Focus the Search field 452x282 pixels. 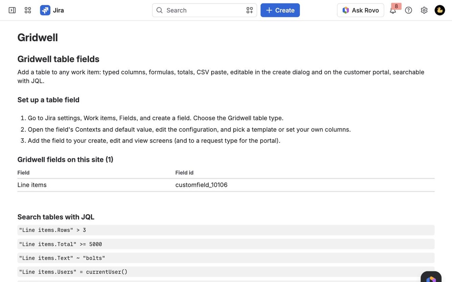204,10
